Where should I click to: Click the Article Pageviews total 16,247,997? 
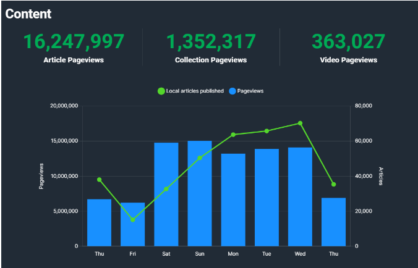click(74, 41)
